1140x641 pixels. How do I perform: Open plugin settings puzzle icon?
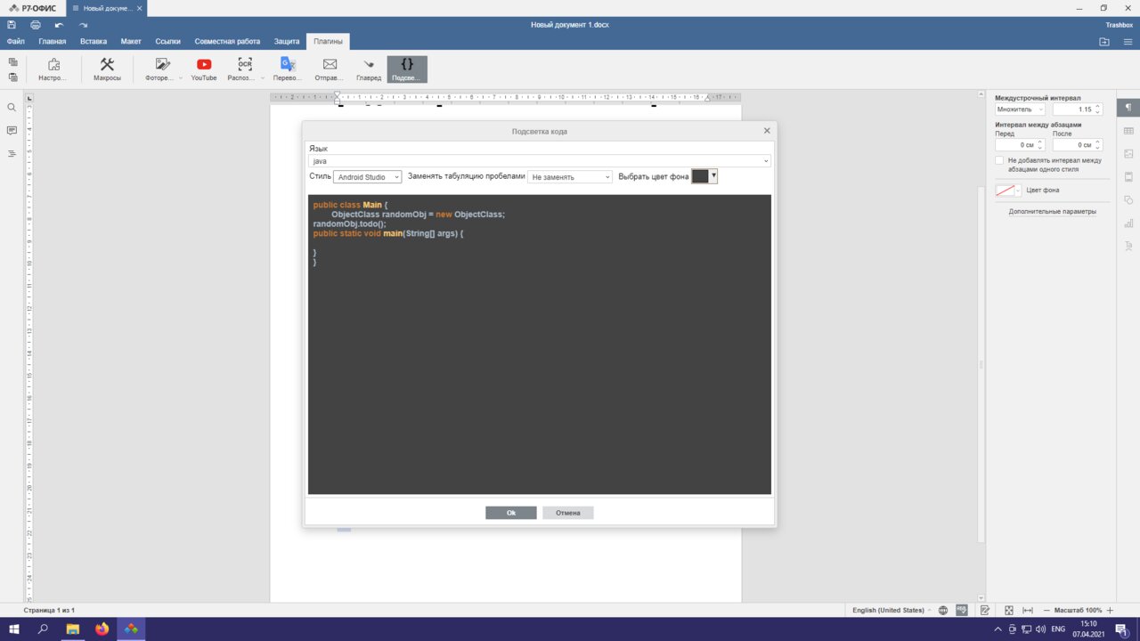[x=53, y=69]
